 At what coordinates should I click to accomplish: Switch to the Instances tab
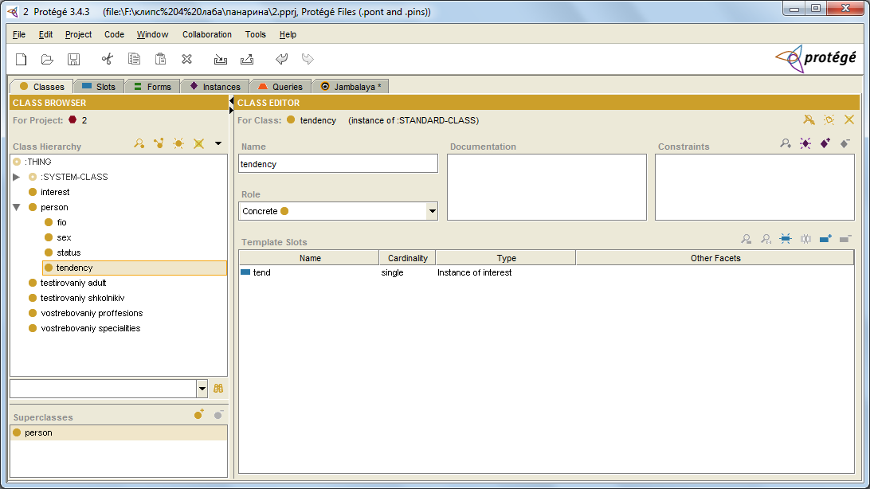pos(215,87)
